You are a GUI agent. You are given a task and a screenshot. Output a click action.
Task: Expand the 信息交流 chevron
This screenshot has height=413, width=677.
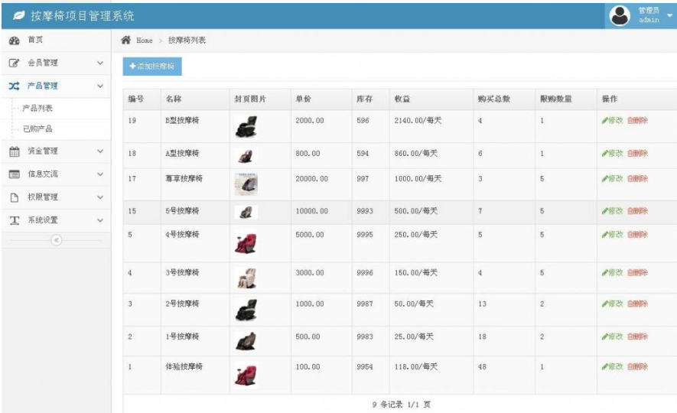100,174
